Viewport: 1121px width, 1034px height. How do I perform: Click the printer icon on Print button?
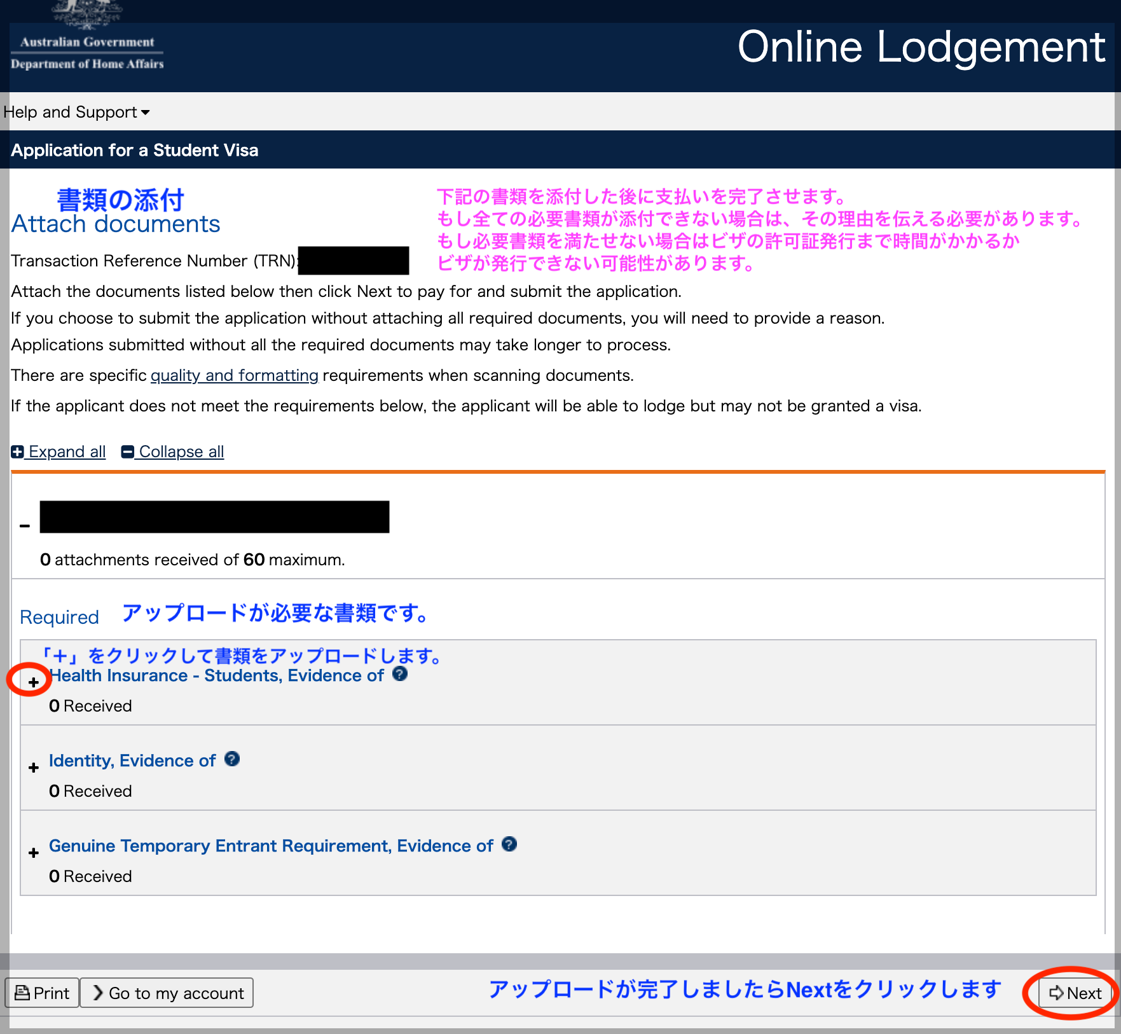coord(22,993)
